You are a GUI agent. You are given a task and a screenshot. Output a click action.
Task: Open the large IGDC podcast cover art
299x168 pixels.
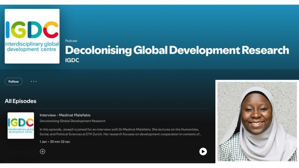32,36
